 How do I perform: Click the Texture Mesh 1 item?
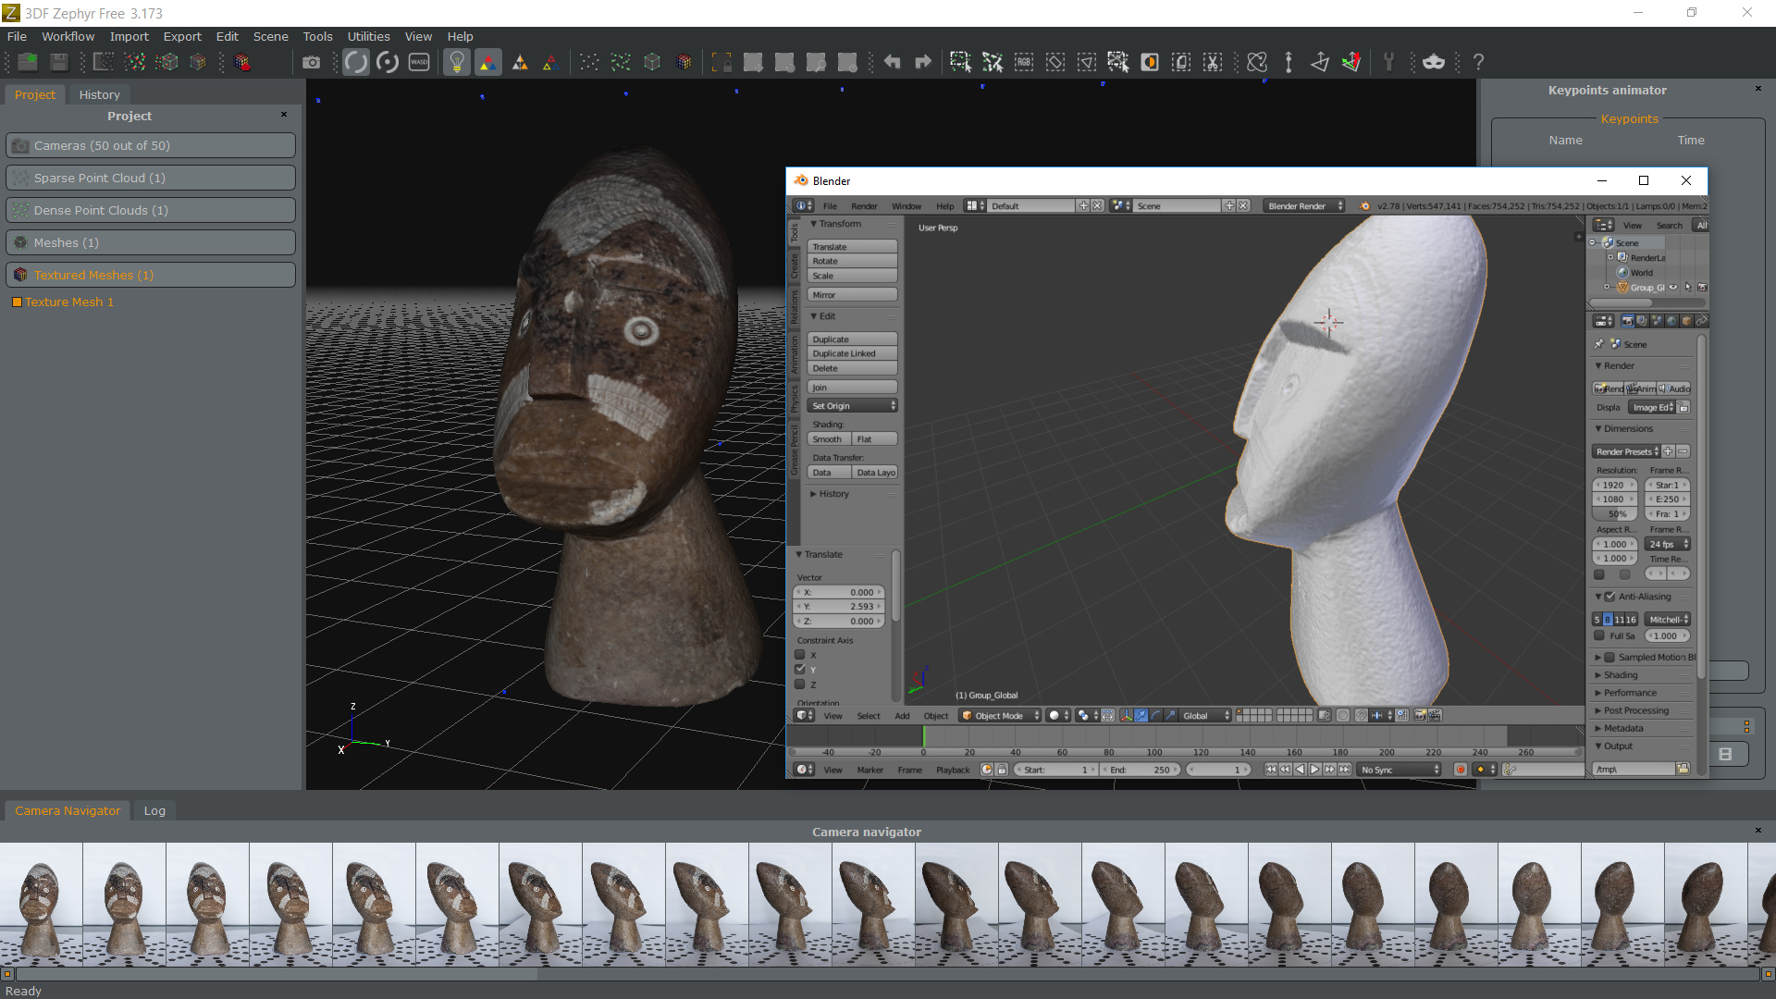click(68, 302)
